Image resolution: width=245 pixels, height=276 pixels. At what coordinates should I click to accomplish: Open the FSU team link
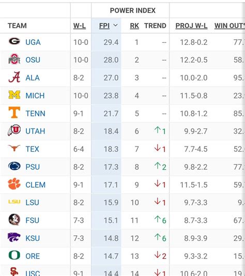pos(32,220)
